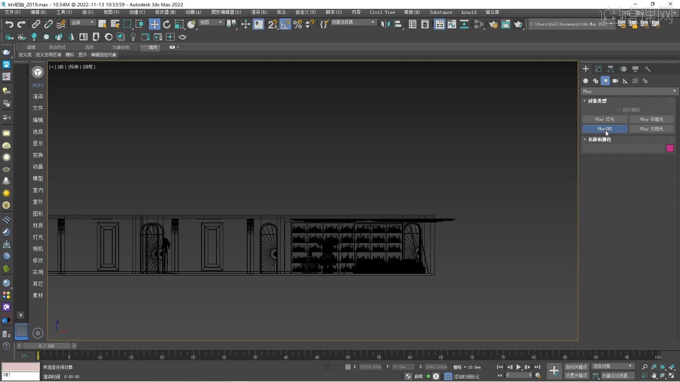This screenshot has height=382, width=680.
Task: Click the [线框] viewport shading label
Action: tap(89, 67)
